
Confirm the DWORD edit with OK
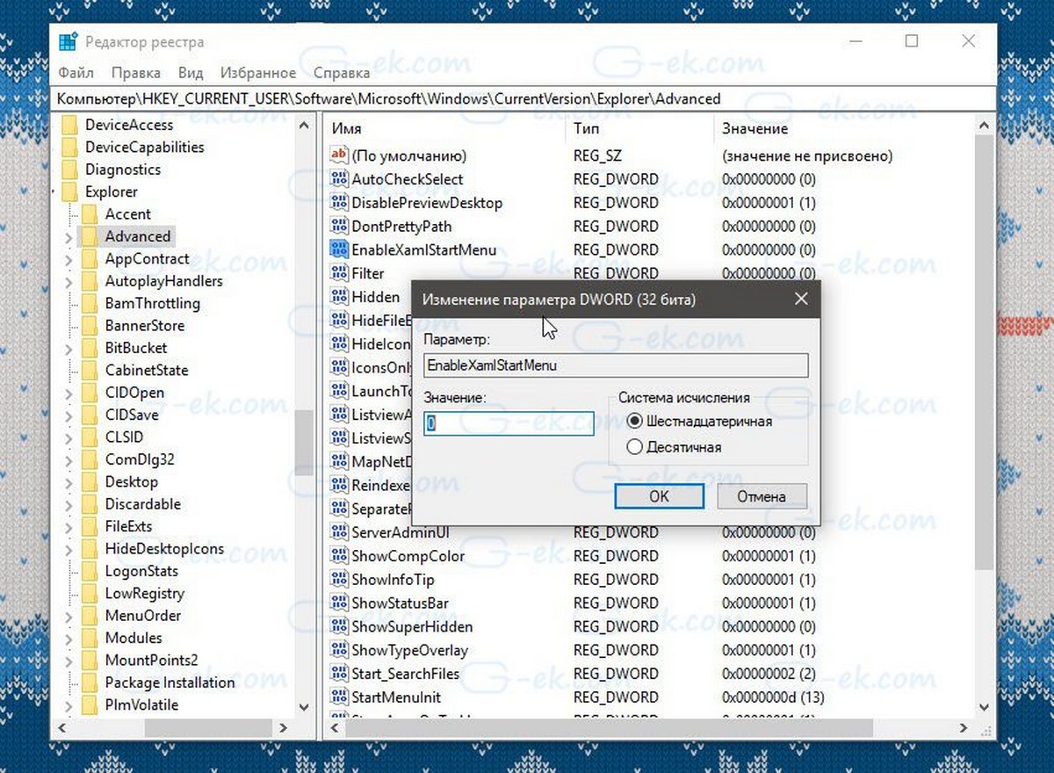click(660, 496)
